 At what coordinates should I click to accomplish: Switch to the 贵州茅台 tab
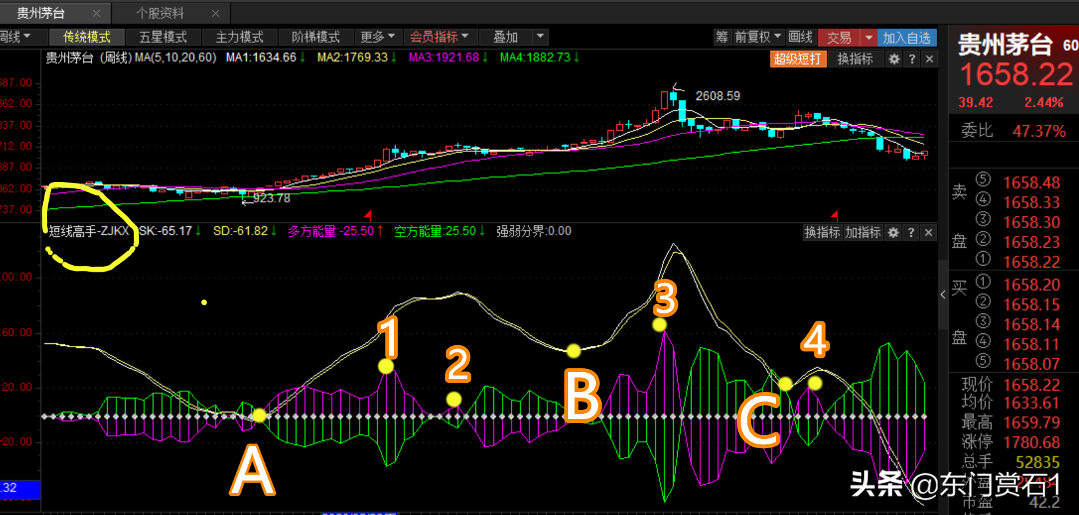[x=41, y=13]
